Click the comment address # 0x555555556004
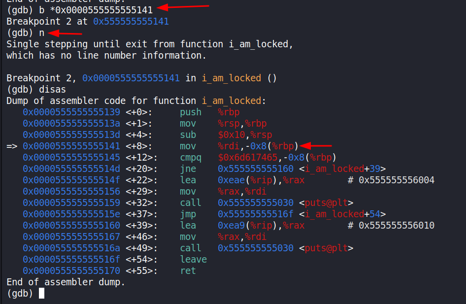Viewport: 466px width, 304px height. pyautogui.click(x=391, y=180)
